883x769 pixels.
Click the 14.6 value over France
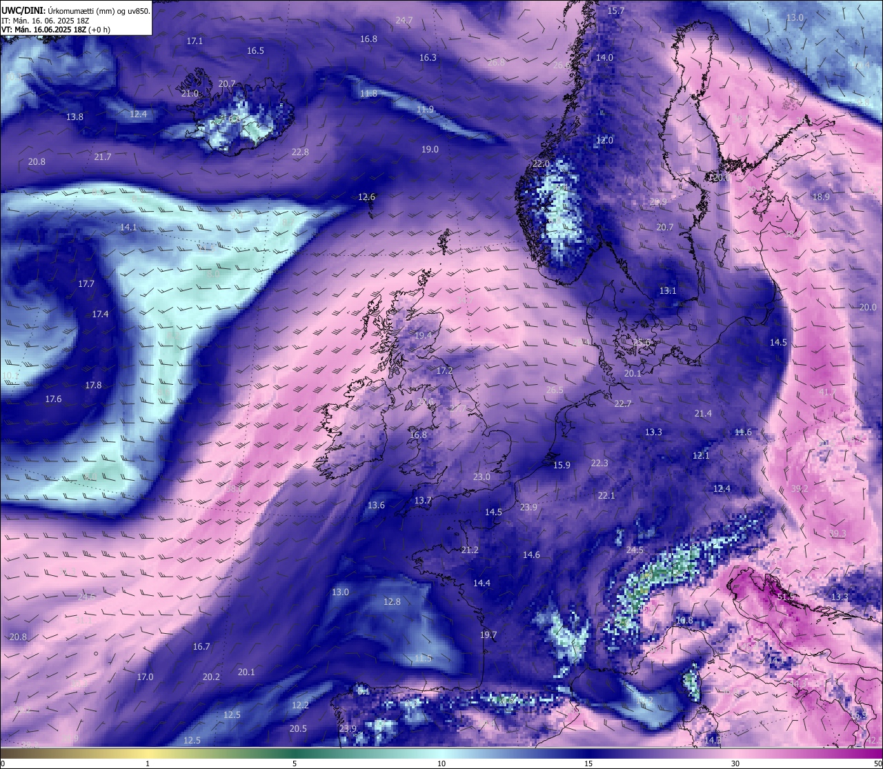(531, 555)
